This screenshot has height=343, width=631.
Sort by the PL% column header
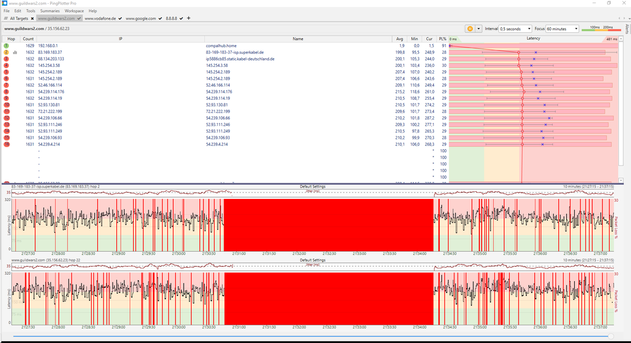point(443,39)
